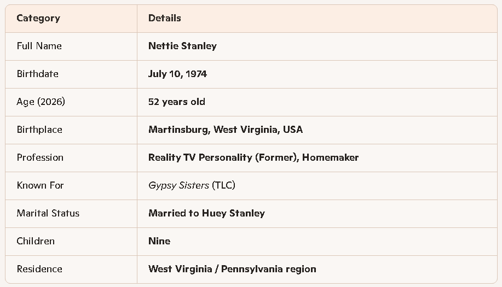Click the date July 10, 1974

[x=177, y=74]
